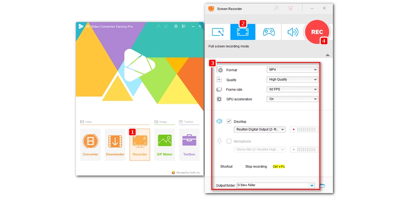Click the Ctrl + F1 stop recording shortcut
The height and width of the screenshot is (198, 408).
point(279,167)
